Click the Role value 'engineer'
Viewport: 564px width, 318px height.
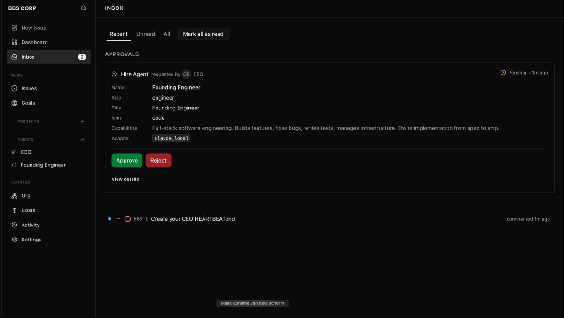tap(163, 98)
